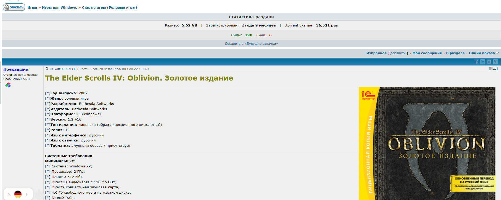
Task: Open В разделе link
Action: coord(455,53)
